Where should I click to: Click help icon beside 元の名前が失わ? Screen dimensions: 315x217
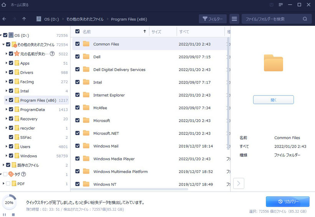(x=52, y=54)
